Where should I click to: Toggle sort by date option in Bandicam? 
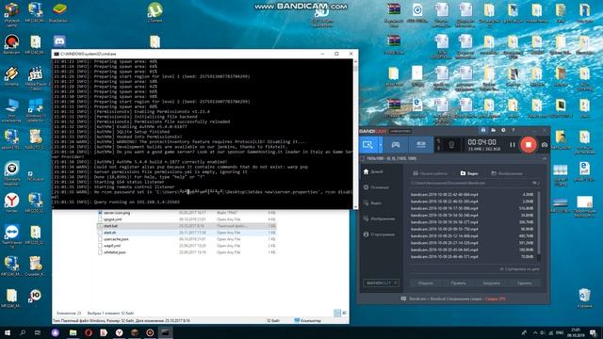(x=519, y=269)
